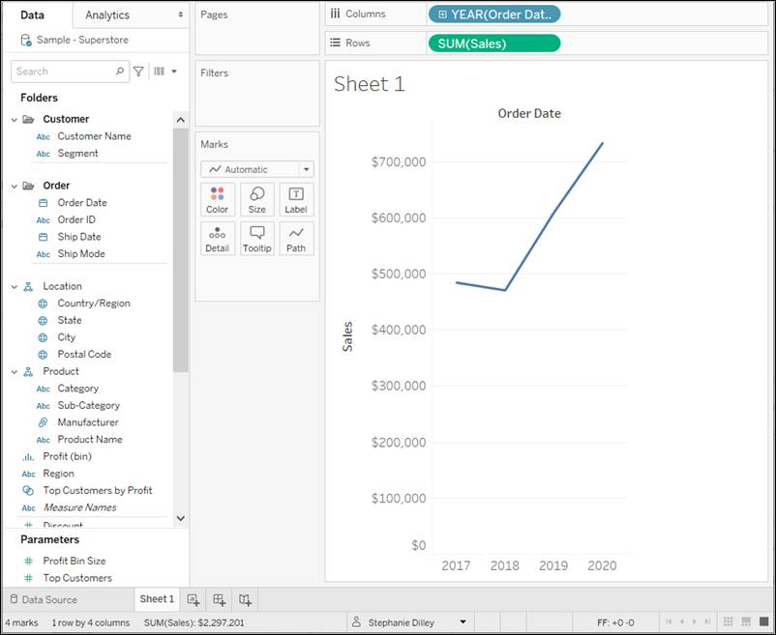
Task: Open the Color marks card
Action: [218, 200]
